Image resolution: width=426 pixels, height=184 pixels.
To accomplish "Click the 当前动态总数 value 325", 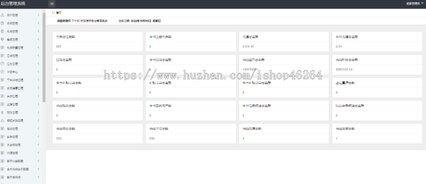I will 59,139.
